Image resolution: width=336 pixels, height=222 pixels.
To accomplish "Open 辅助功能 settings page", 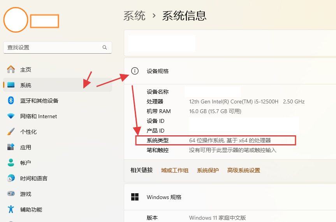I will pos(58,210).
